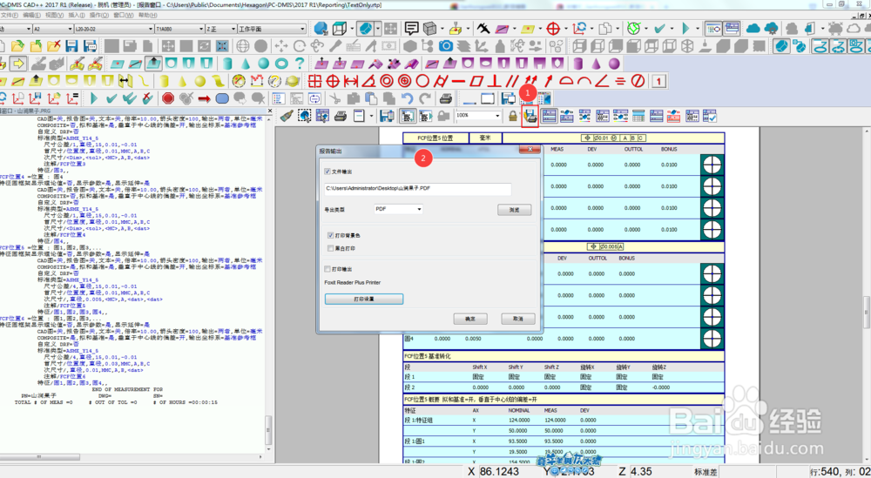Toggle the 打印背景色 checkbox
This screenshot has width=871, height=478.
330,235
